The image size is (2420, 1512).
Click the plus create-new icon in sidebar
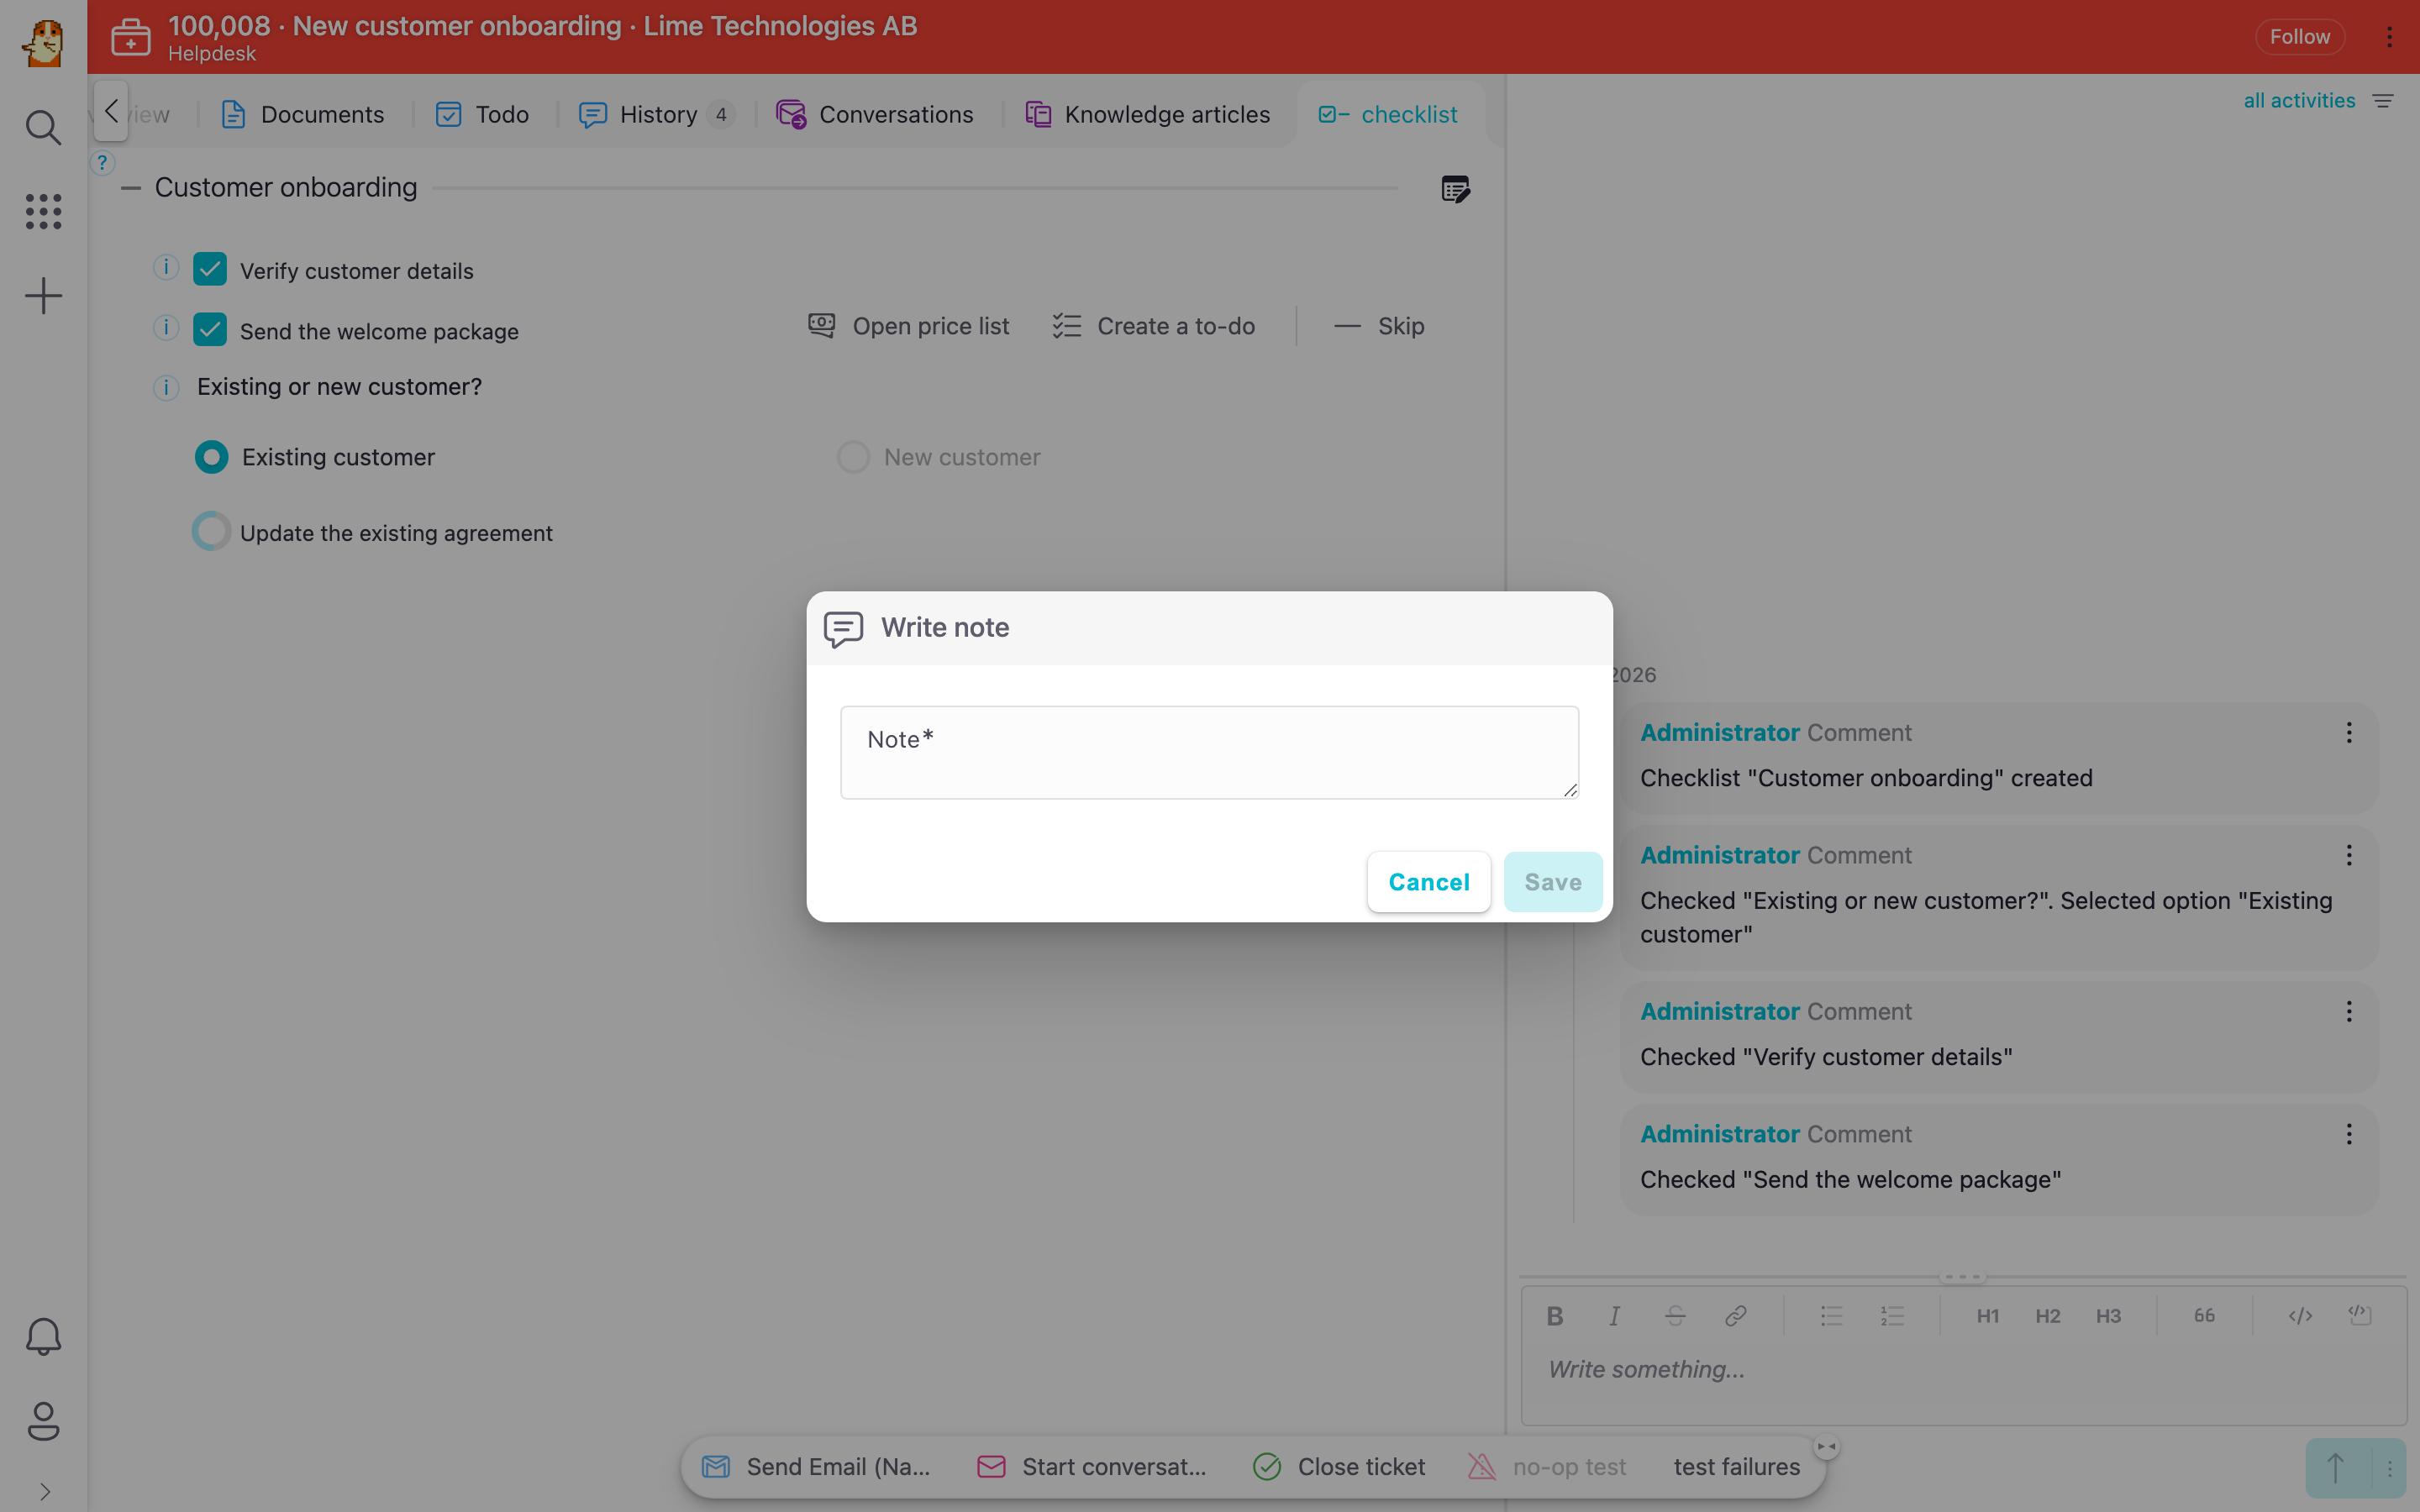click(43, 295)
